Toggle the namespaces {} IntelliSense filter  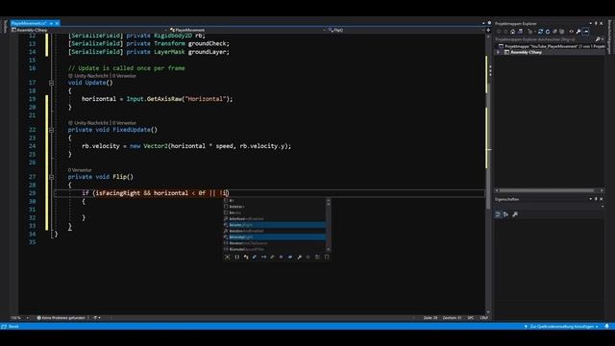(x=236, y=257)
